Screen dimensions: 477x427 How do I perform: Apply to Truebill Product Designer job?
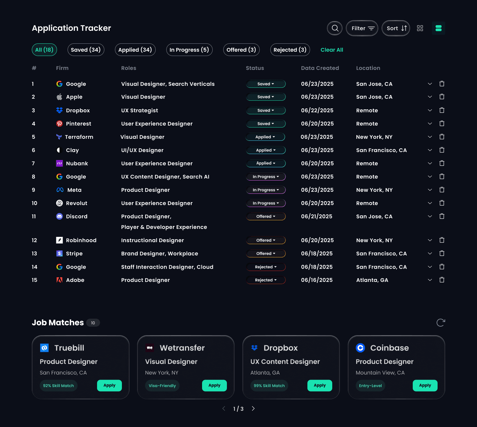pyautogui.click(x=109, y=385)
